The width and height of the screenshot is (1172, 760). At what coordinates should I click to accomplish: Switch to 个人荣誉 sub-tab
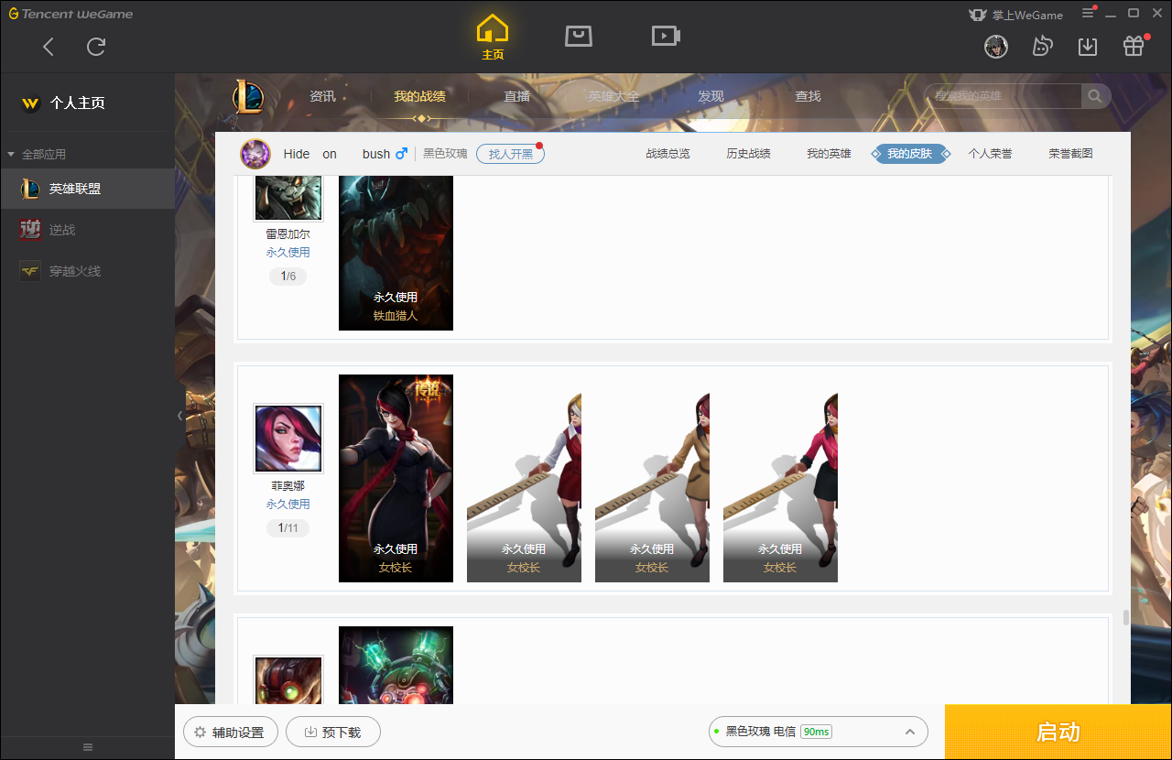click(990, 154)
